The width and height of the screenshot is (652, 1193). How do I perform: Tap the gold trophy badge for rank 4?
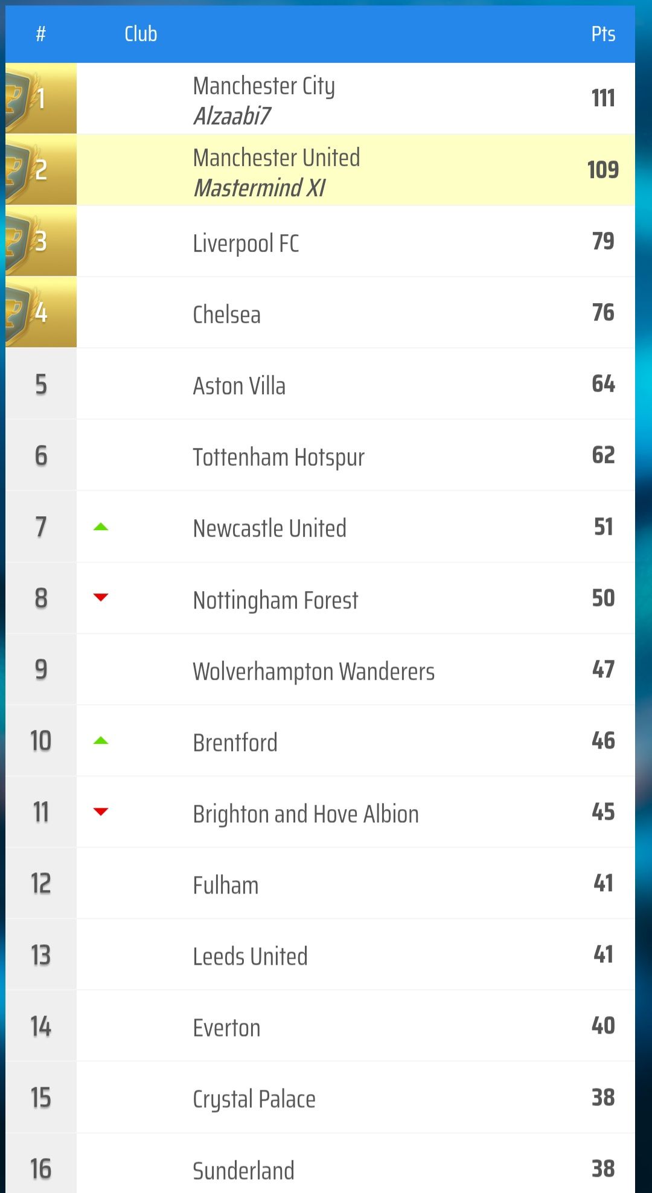[40, 312]
